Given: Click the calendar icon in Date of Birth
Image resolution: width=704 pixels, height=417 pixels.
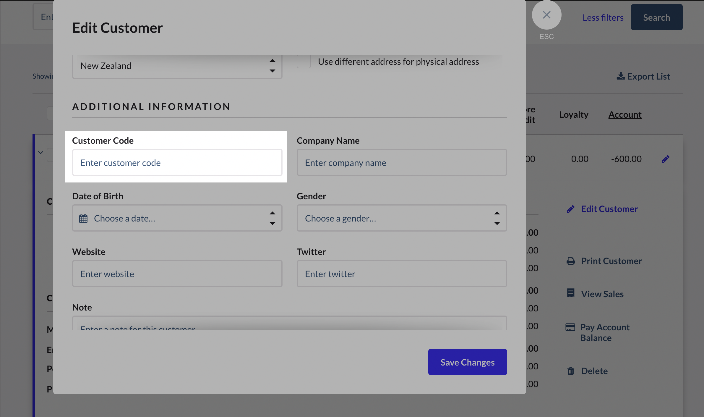Looking at the screenshot, I should click(x=83, y=218).
